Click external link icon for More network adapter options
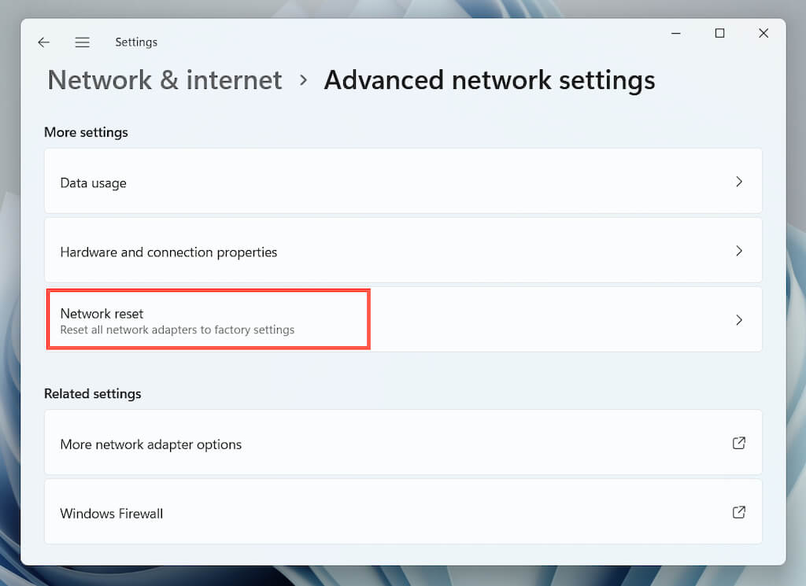 (738, 443)
